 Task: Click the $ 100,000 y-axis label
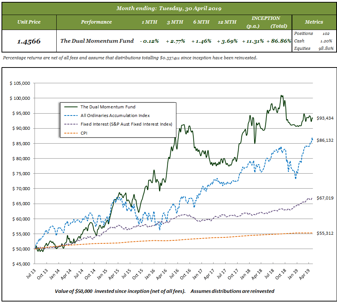pyautogui.click(x=20, y=98)
